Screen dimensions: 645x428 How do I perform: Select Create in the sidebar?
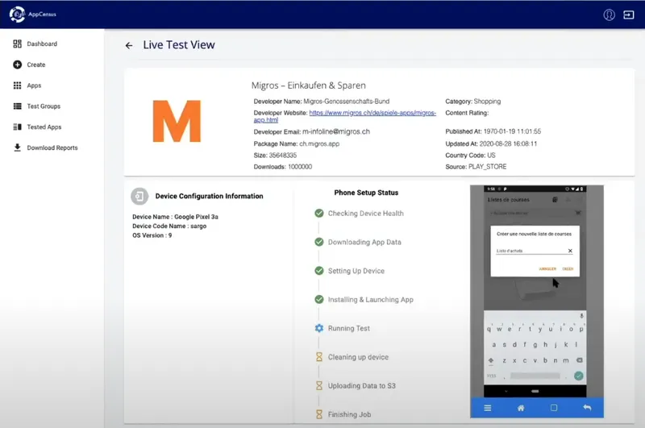(29, 64)
